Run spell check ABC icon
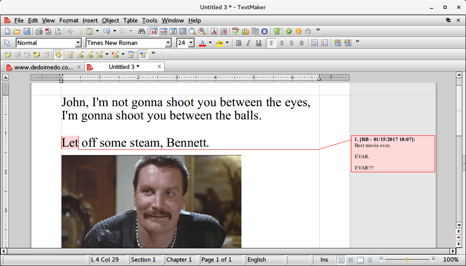 tap(236, 31)
